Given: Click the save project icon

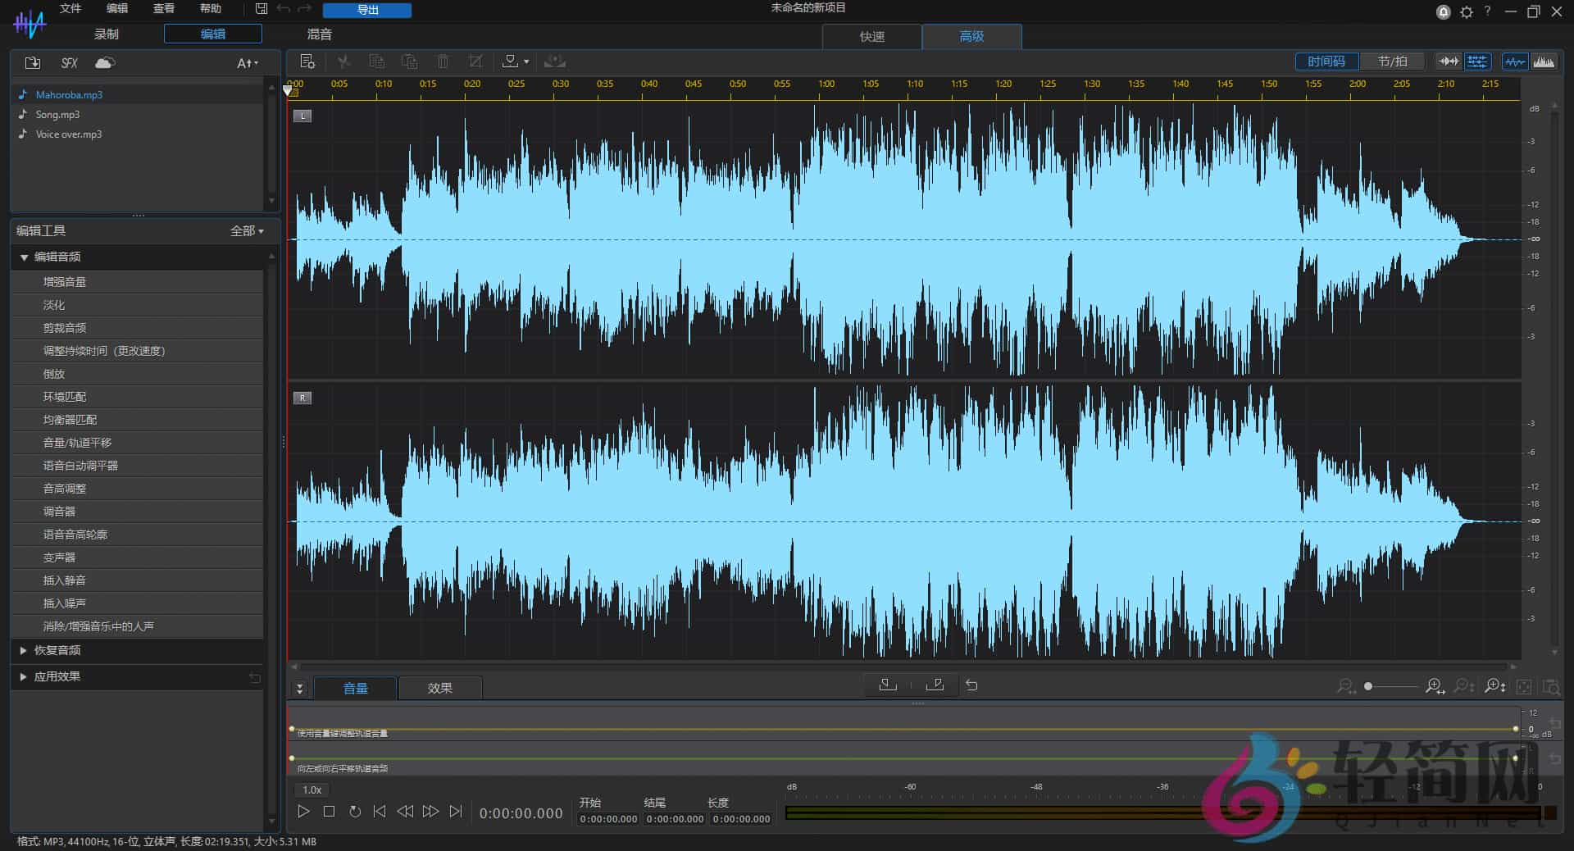Looking at the screenshot, I should point(262,9).
